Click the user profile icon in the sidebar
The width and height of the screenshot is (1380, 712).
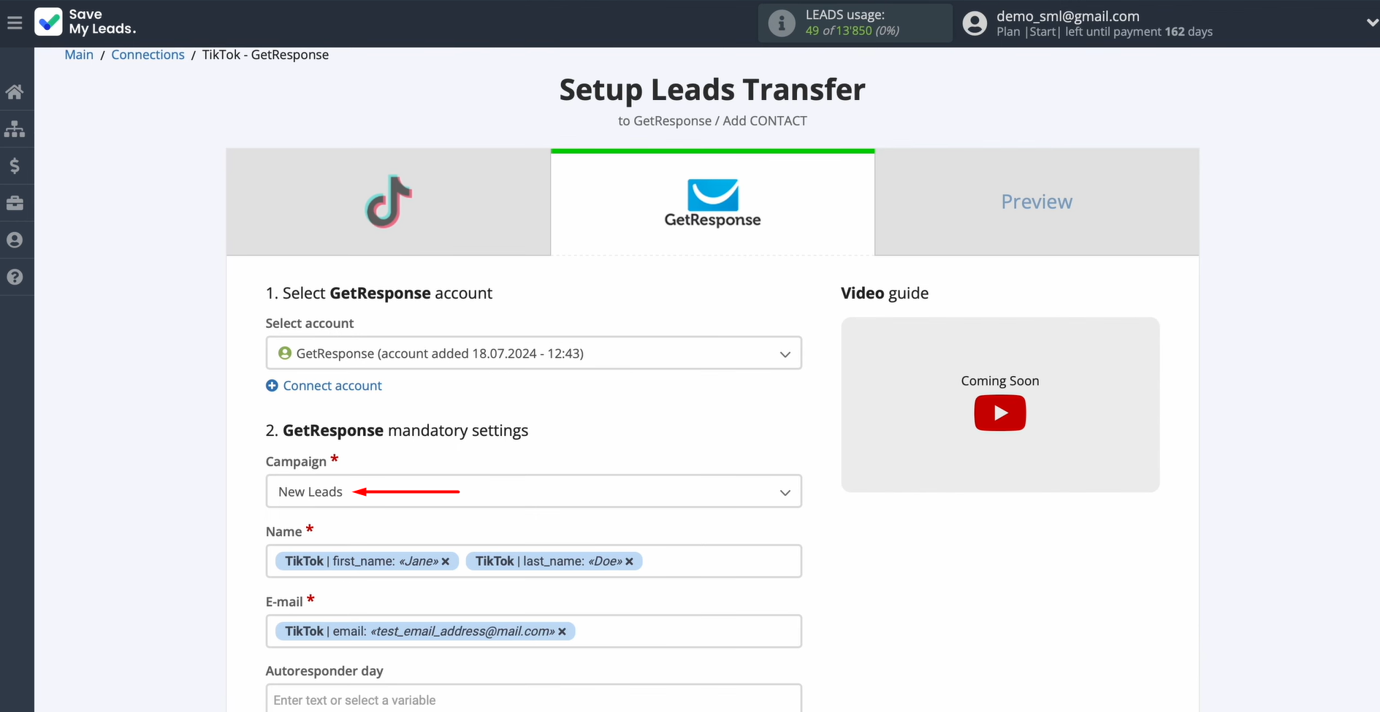(x=15, y=240)
